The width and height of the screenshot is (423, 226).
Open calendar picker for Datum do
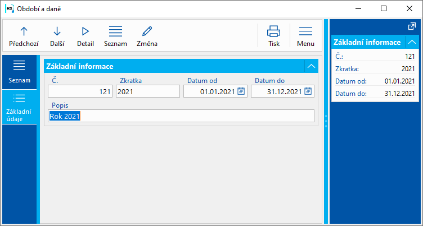(308, 91)
